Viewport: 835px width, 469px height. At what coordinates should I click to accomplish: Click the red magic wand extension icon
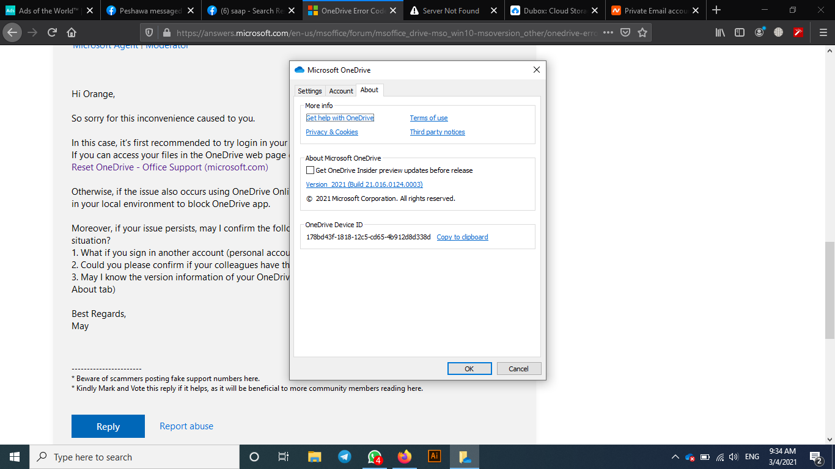(x=798, y=32)
